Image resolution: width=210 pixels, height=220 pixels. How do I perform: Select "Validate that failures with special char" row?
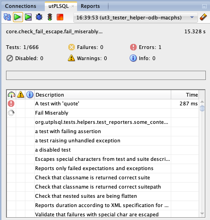(x=103, y=214)
